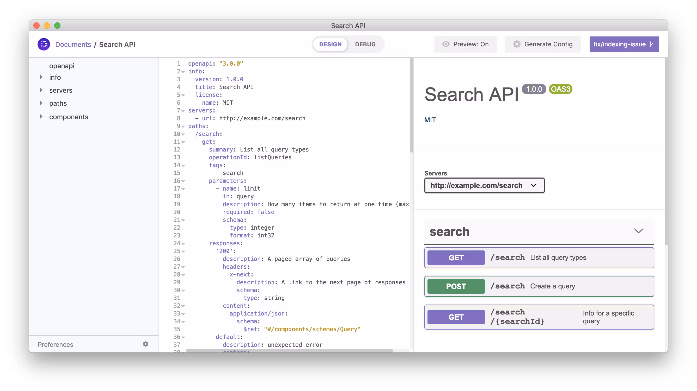Click the Insomnia Designer logo icon
This screenshot has width=697, height=391.
coord(44,44)
